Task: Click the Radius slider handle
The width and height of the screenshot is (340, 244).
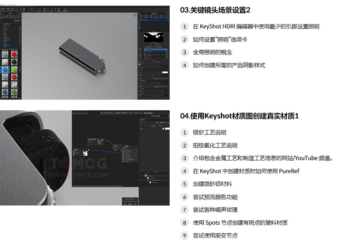Action: [143, 68]
